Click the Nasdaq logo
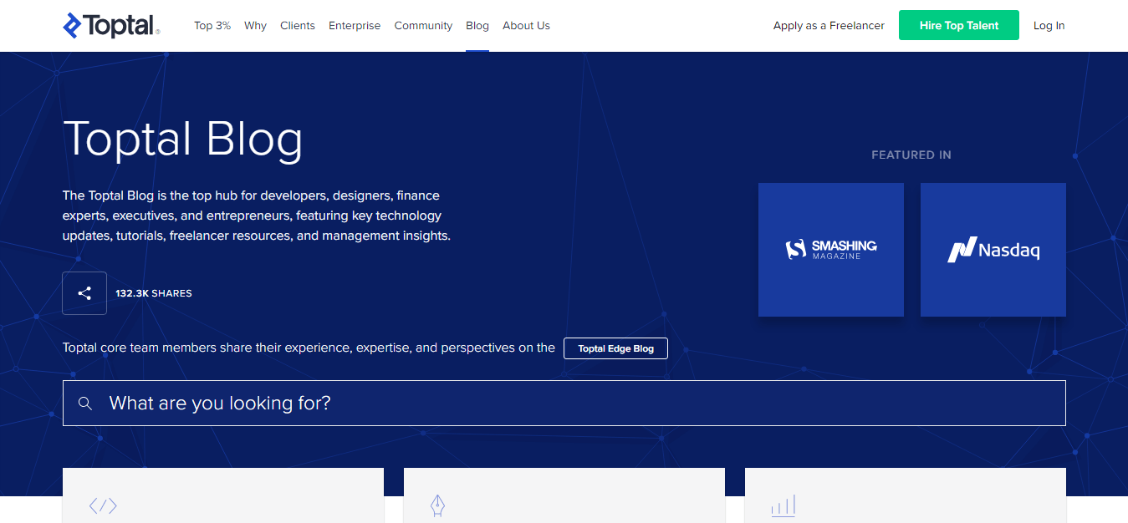Screen dimensions: 1128x523 point(993,249)
